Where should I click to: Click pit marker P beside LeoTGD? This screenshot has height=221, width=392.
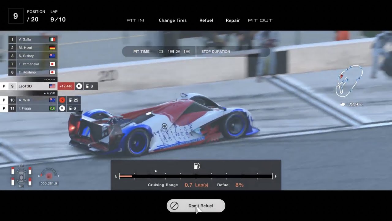pyautogui.click(x=4, y=86)
